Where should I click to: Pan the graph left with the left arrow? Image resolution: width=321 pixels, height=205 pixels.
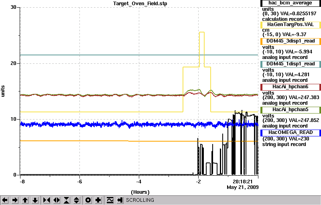point(5,200)
